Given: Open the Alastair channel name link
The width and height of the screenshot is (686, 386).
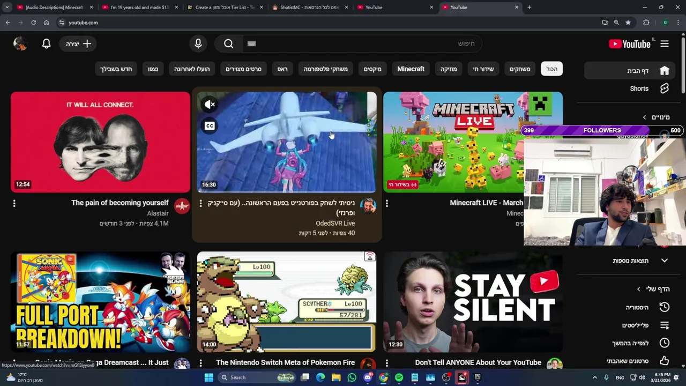Looking at the screenshot, I should tap(158, 213).
